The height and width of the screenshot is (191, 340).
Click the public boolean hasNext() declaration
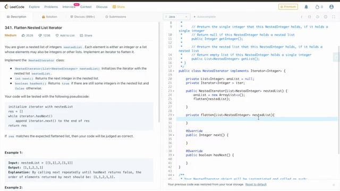[x=210, y=155]
